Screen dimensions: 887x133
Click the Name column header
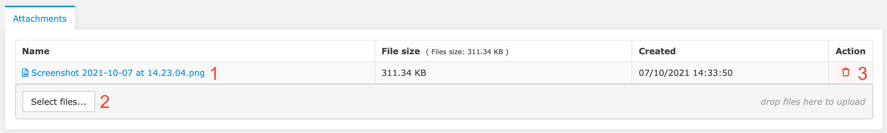pyautogui.click(x=36, y=51)
